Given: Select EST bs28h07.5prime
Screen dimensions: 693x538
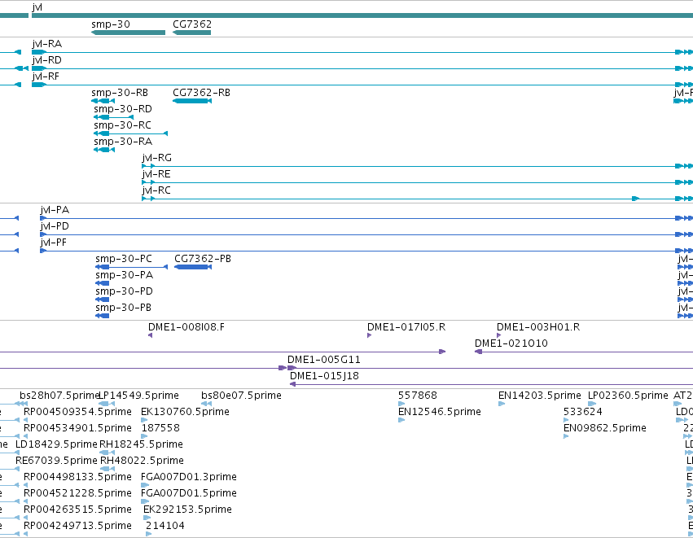Looking at the screenshot, I should [x=59, y=396].
